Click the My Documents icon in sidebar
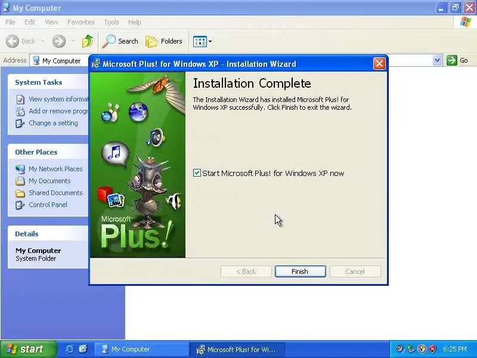The width and height of the screenshot is (477, 358). 20,181
